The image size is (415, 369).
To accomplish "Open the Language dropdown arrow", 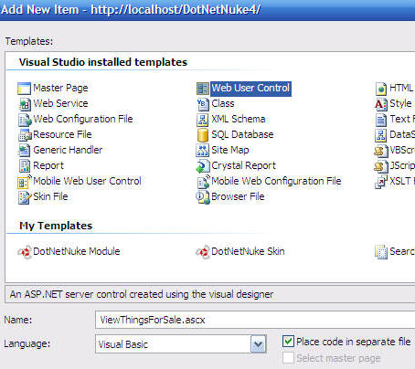I will click(x=259, y=344).
